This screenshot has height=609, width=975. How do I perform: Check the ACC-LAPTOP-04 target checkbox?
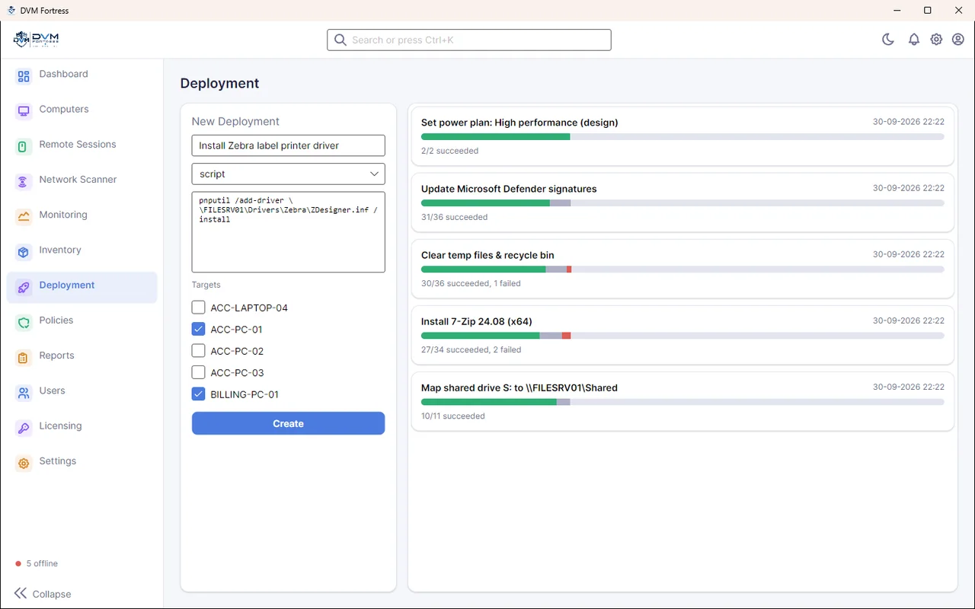198,308
